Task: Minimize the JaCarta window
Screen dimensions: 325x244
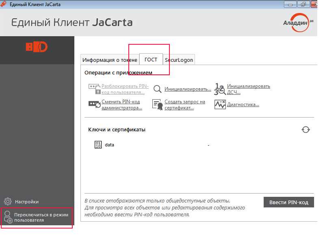Action: (290, 4)
